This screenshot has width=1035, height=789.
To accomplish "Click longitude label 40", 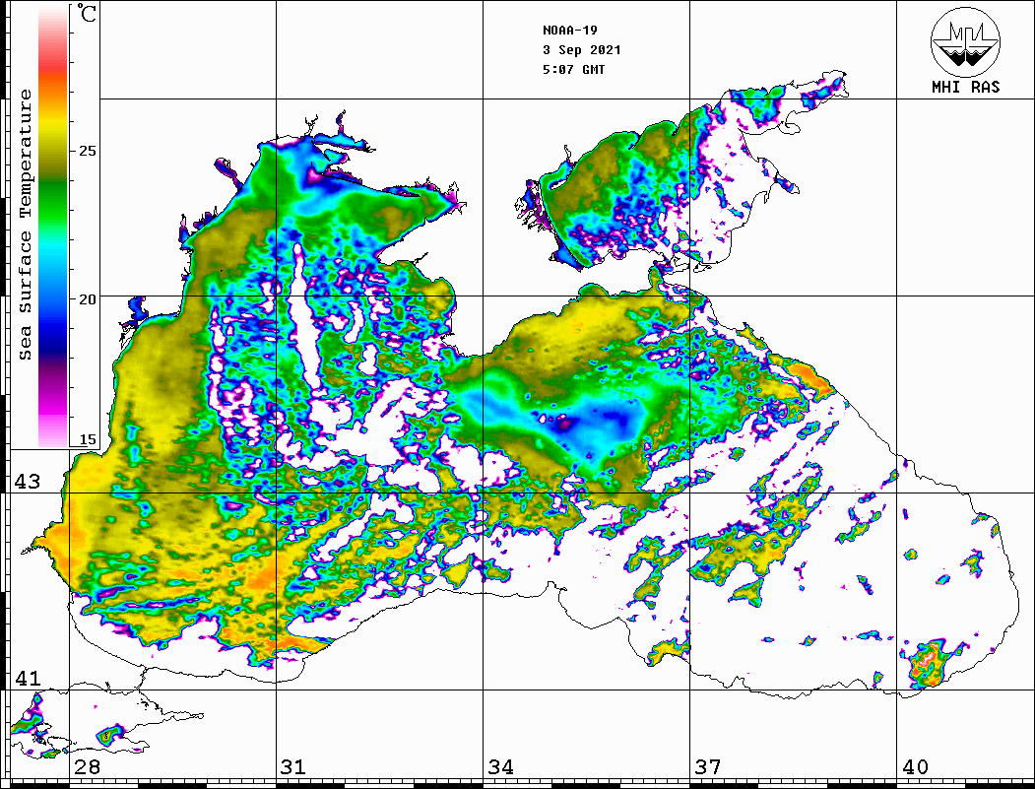I will [915, 767].
